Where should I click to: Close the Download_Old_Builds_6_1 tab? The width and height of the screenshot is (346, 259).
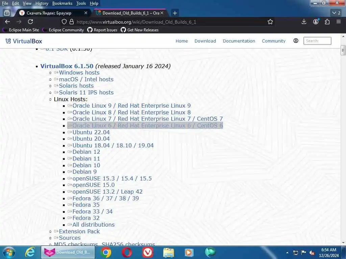[x=162, y=13]
